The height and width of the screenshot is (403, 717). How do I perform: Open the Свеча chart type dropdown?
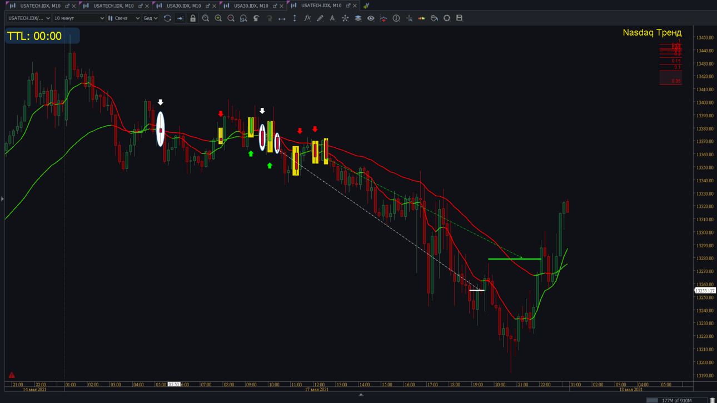click(x=124, y=18)
